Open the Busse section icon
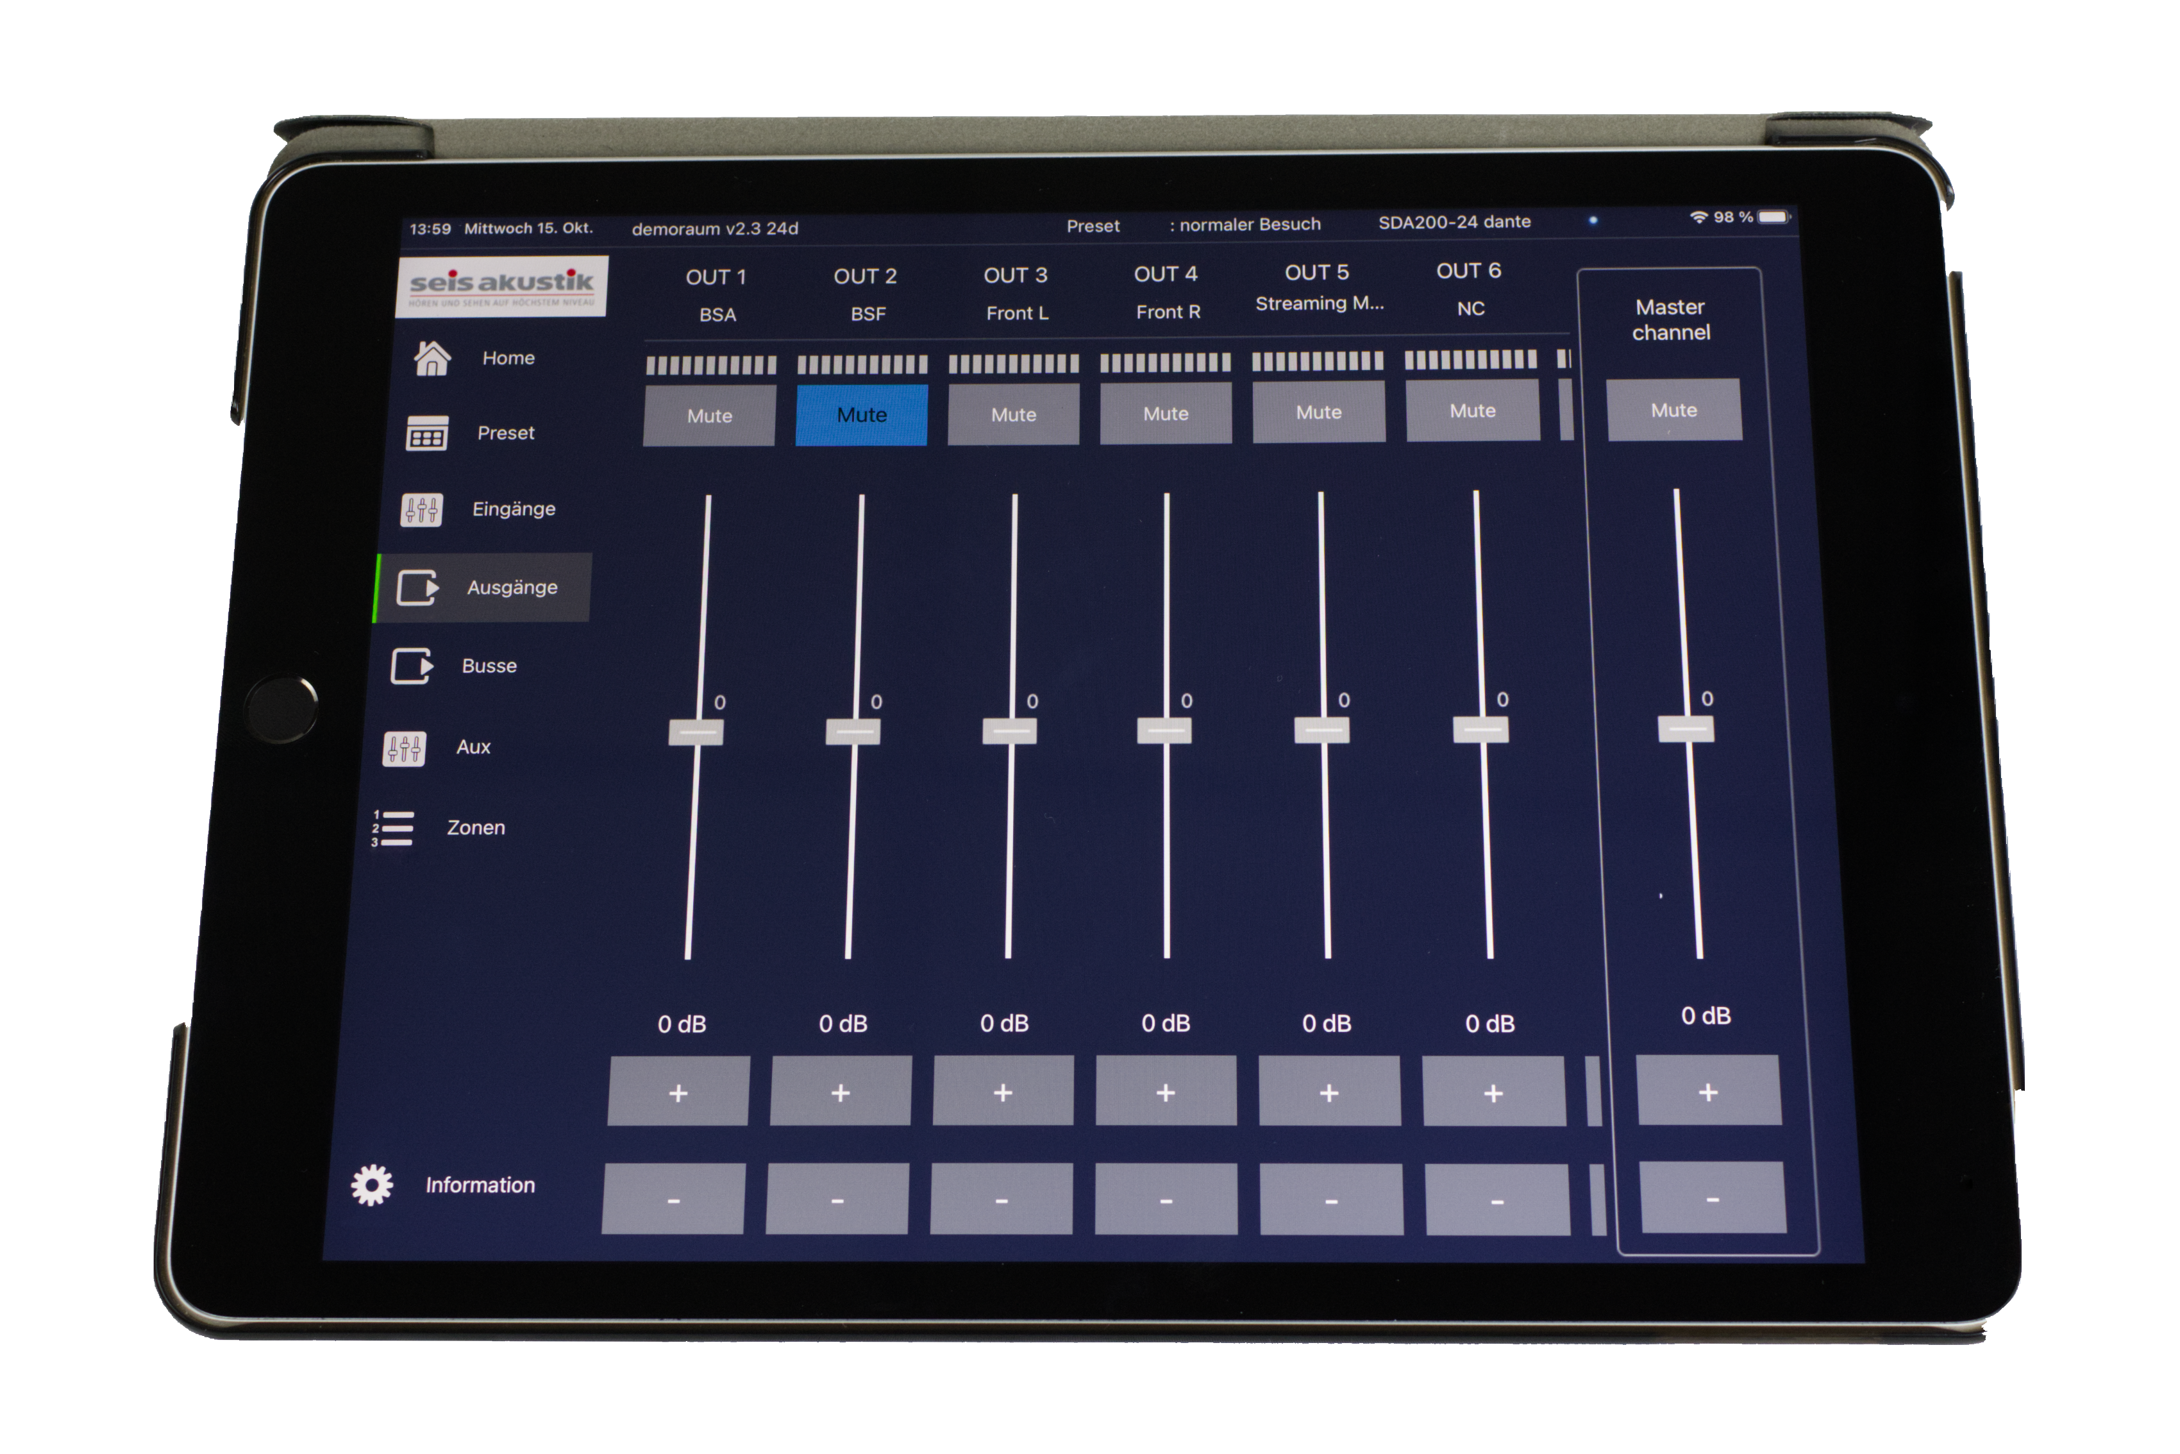2180x1454 pixels. 412,666
